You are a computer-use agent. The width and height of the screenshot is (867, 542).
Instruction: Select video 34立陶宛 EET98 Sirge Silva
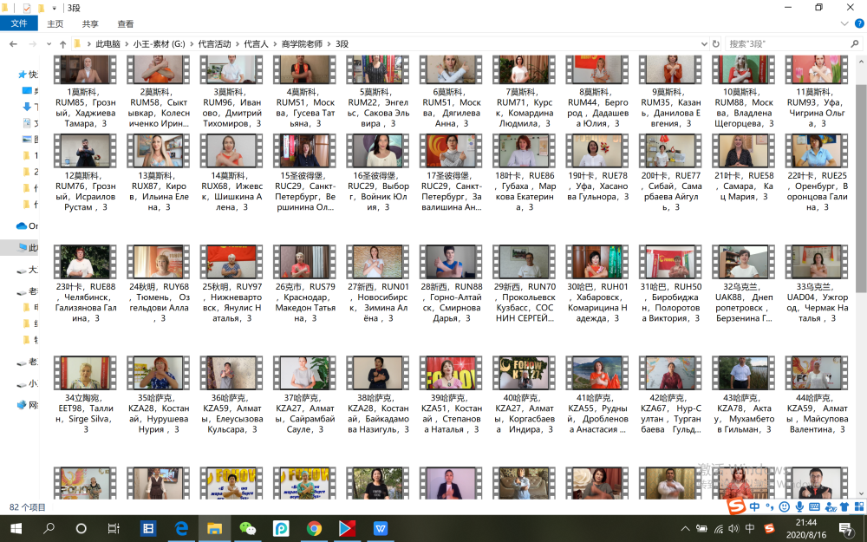85,395
